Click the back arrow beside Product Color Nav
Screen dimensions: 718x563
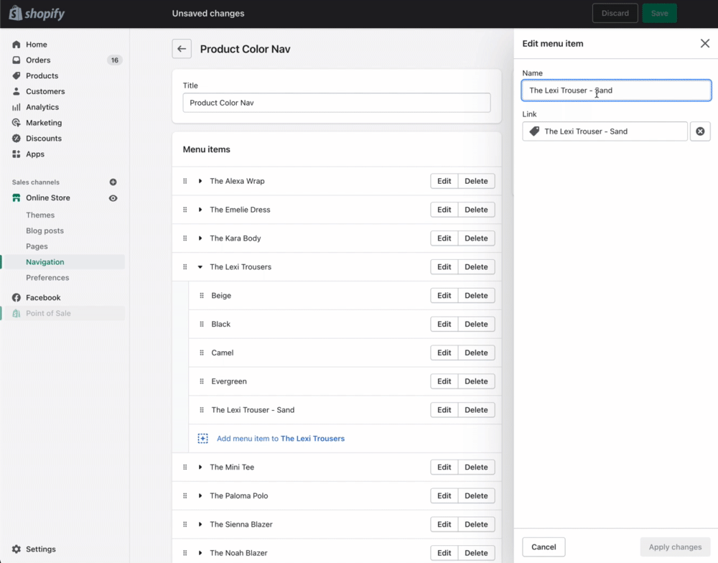point(182,49)
